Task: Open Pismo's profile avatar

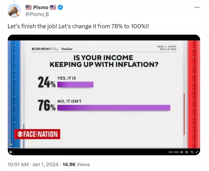Action: coord(14,11)
